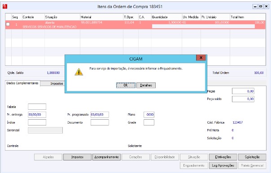The image size is (271, 173).
Task: Focus the Grade input field
Action: click(x=149, y=122)
